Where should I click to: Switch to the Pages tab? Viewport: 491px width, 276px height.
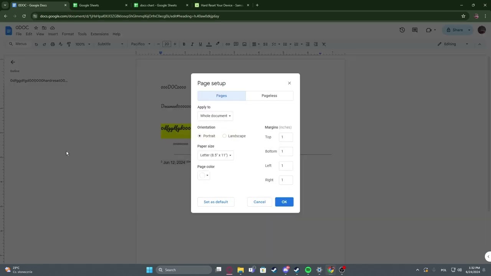[221, 96]
